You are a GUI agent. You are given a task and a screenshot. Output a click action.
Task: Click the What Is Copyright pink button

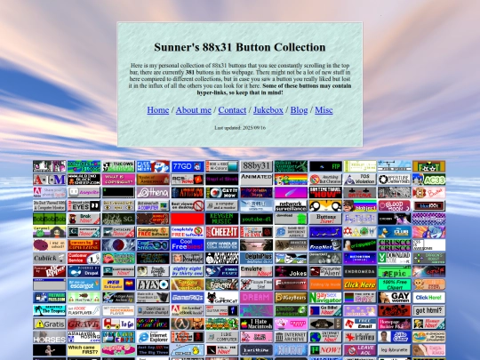pyautogui.click(x=118, y=180)
